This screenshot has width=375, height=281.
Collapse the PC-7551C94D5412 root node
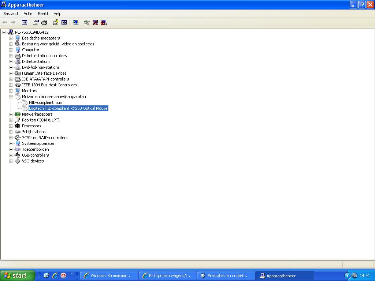(4, 32)
